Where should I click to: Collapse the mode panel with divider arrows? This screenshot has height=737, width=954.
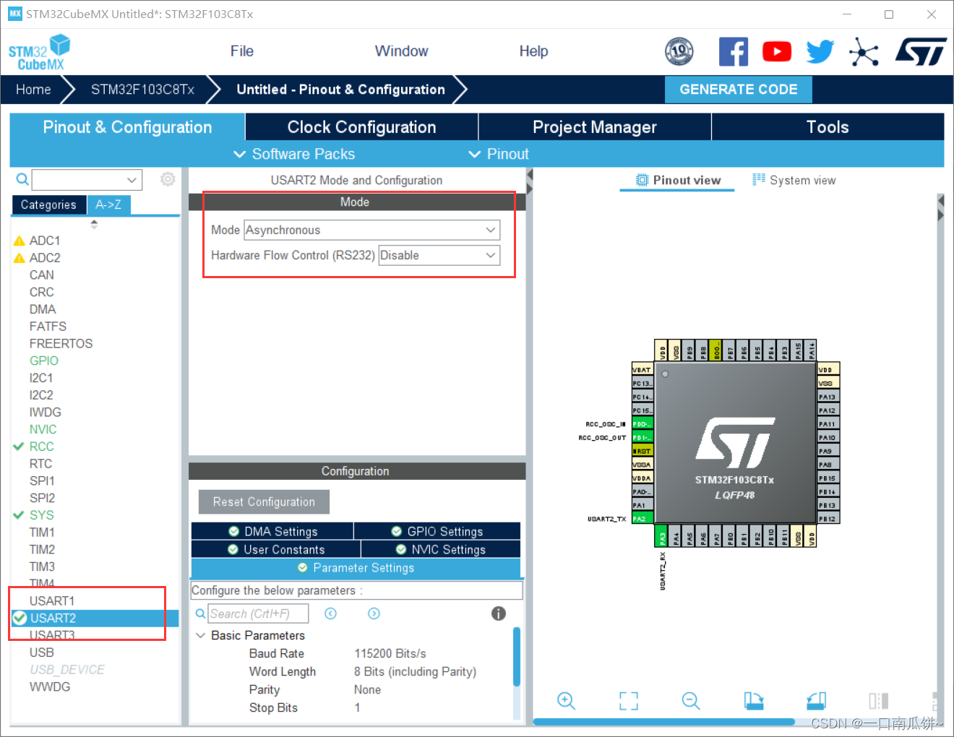pos(529,182)
